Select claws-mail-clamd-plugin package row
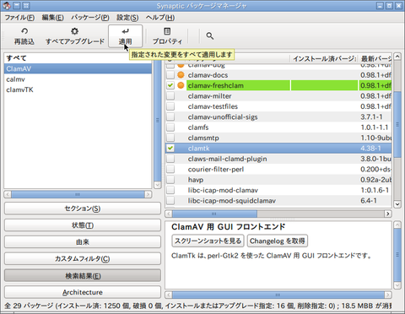 278,159
